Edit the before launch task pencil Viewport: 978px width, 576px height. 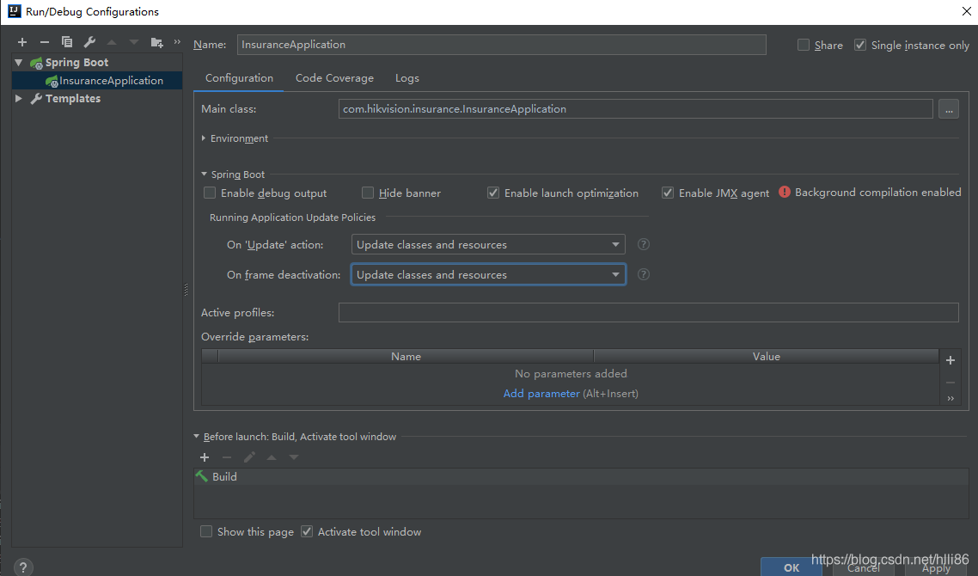coord(249,457)
